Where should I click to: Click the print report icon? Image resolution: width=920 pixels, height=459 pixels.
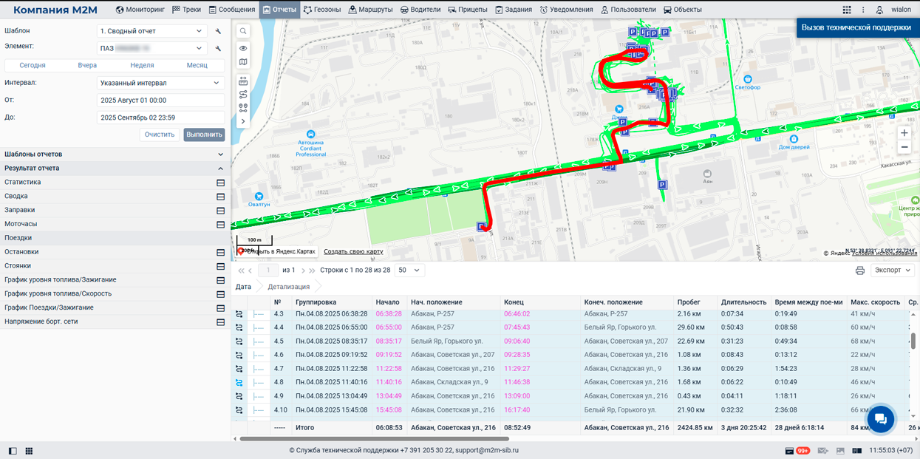[860, 271]
